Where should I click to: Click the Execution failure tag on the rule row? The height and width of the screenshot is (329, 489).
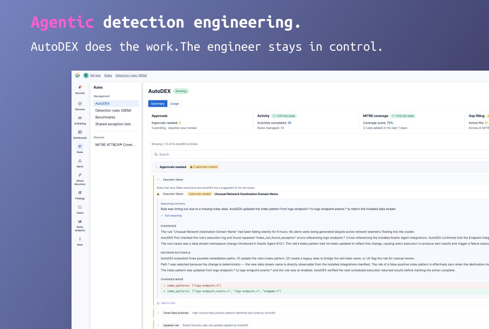(173, 194)
